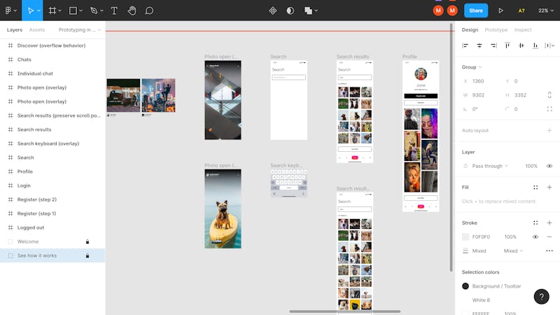Remove the F0F0F0 stroke
The width and height of the screenshot is (560, 315).
[x=549, y=237]
